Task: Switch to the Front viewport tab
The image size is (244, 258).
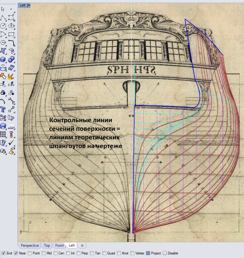Action: [x=60, y=245]
